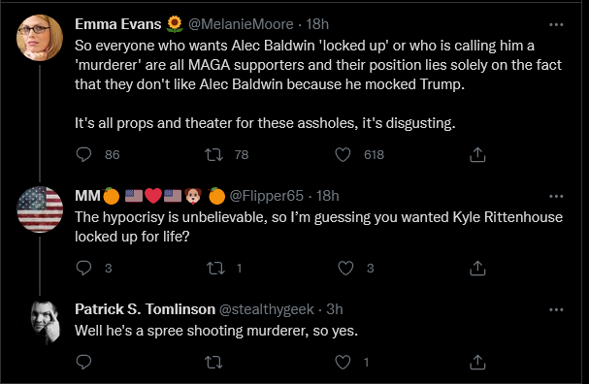View the American flag avatar profile
Image resolution: width=589 pixels, height=384 pixels.
click(40, 209)
